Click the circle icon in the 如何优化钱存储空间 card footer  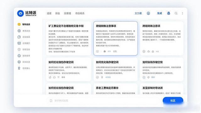tap(97, 77)
